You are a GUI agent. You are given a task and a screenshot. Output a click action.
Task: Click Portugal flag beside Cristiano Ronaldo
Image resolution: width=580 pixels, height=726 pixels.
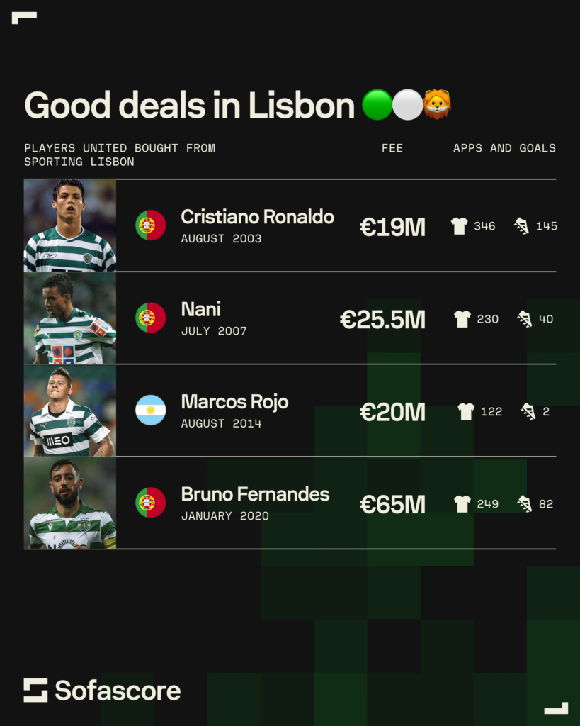coord(150,225)
